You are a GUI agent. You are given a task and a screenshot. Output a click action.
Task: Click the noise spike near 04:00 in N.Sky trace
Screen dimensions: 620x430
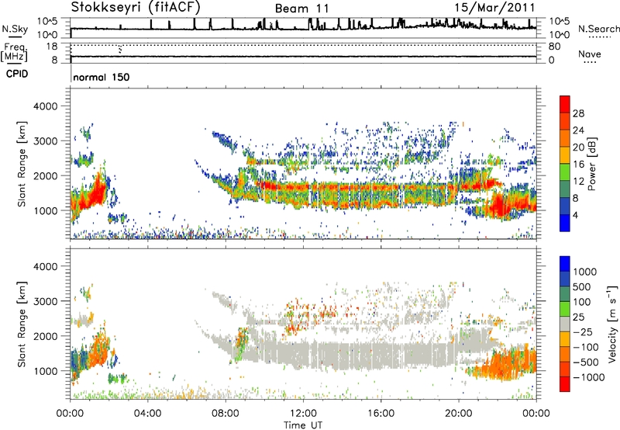pyautogui.click(x=151, y=24)
